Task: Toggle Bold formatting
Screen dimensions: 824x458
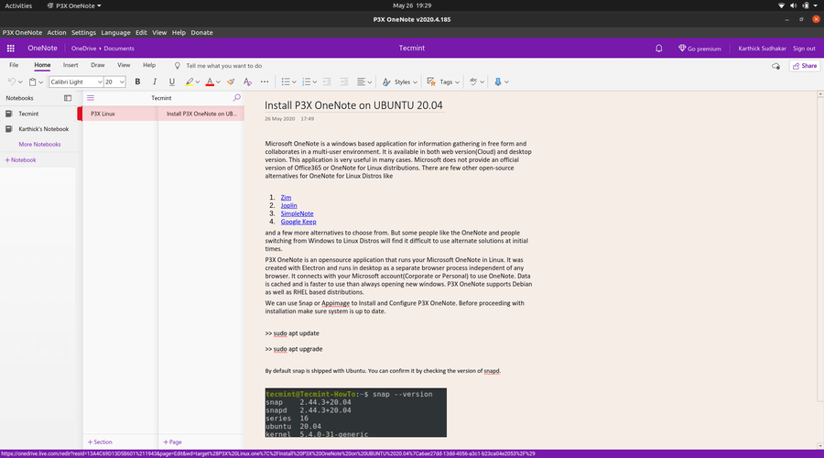Action: 136,82
